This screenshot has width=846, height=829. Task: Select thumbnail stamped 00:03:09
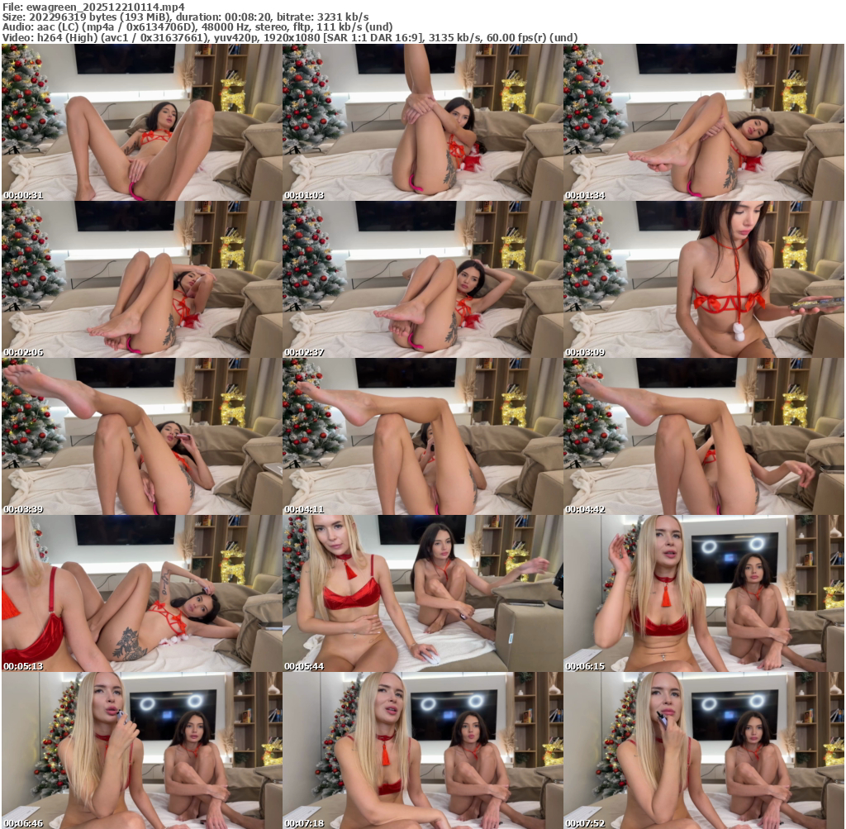tap(704, 279)
